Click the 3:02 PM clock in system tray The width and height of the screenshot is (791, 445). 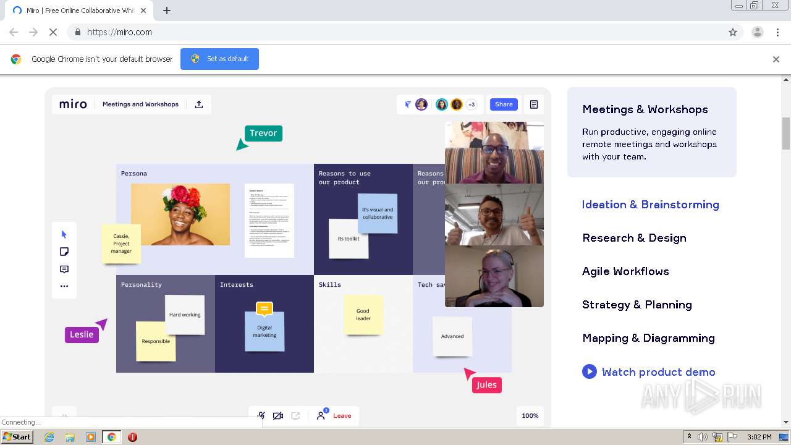click(759, 437)
